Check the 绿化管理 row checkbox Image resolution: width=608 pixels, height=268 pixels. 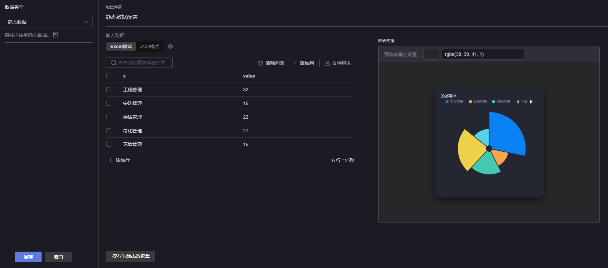tap(109, 131)
